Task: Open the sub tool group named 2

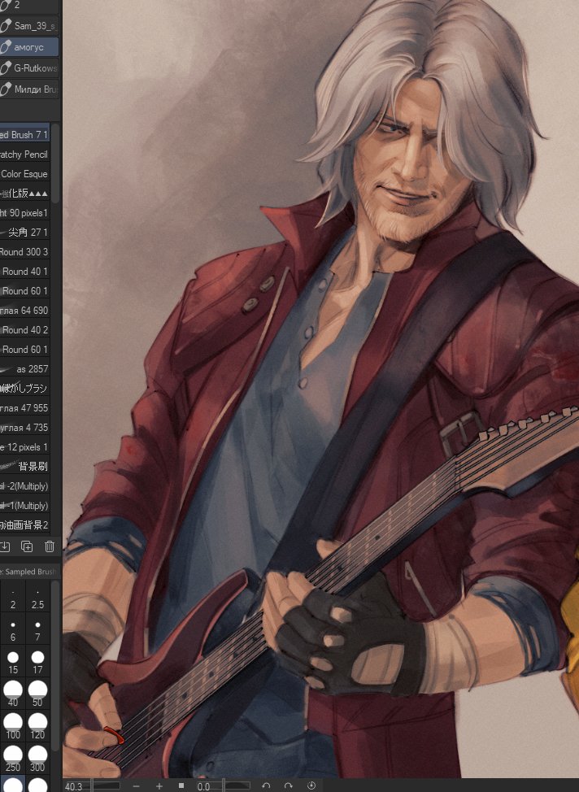Action: (28, 6)
